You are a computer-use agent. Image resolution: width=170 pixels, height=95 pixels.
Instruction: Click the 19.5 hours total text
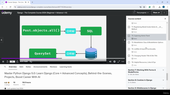[x=27, y=83]
